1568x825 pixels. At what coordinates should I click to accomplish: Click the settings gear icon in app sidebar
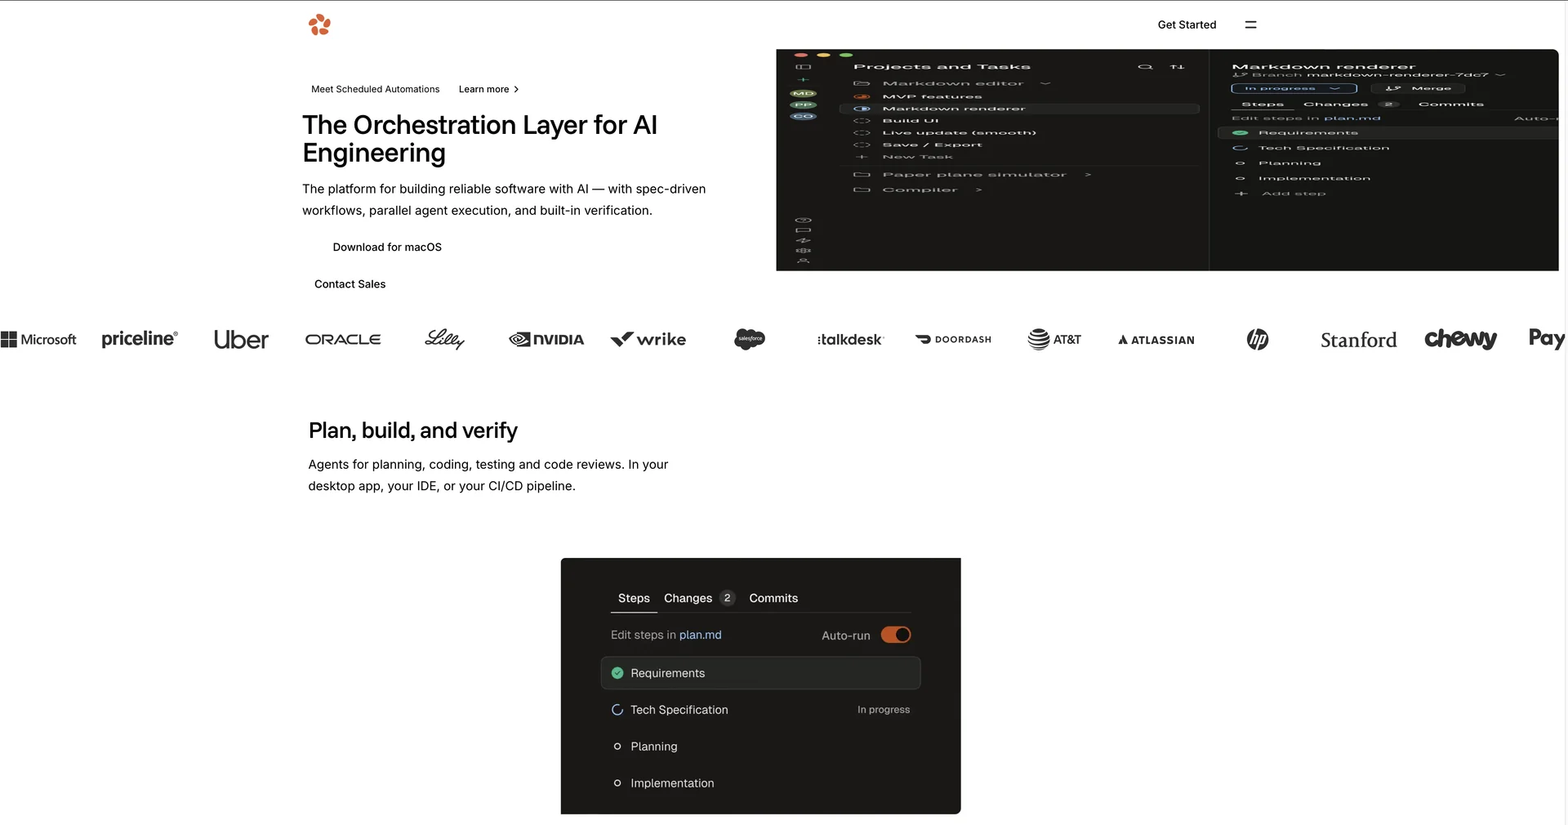pos(804,251)
